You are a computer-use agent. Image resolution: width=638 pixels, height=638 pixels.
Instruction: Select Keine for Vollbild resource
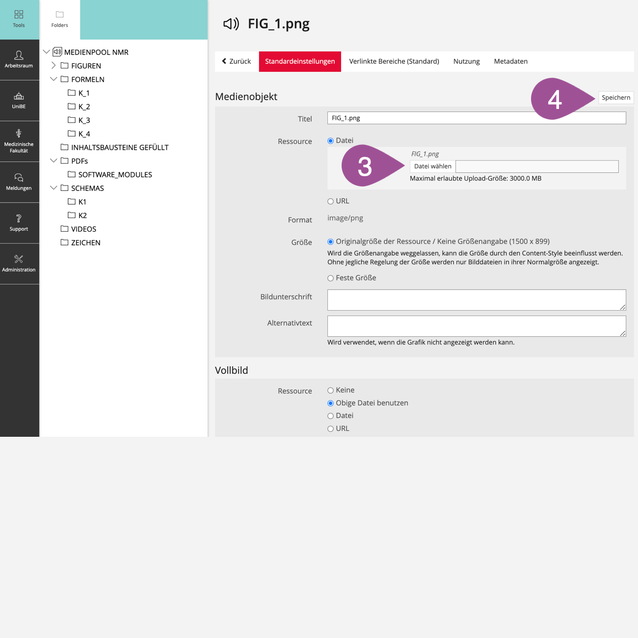[330, 391]
